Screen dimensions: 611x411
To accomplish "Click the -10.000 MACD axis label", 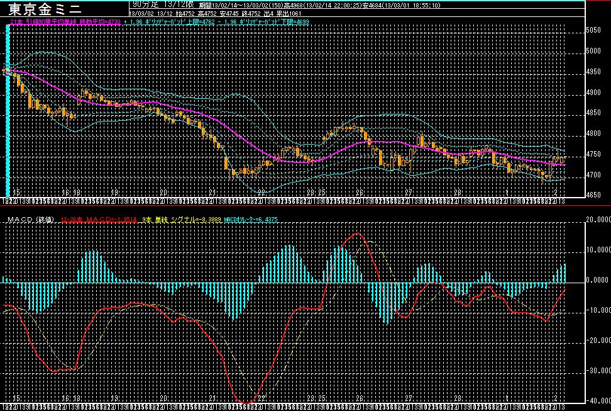I will [x=597, y=310].
